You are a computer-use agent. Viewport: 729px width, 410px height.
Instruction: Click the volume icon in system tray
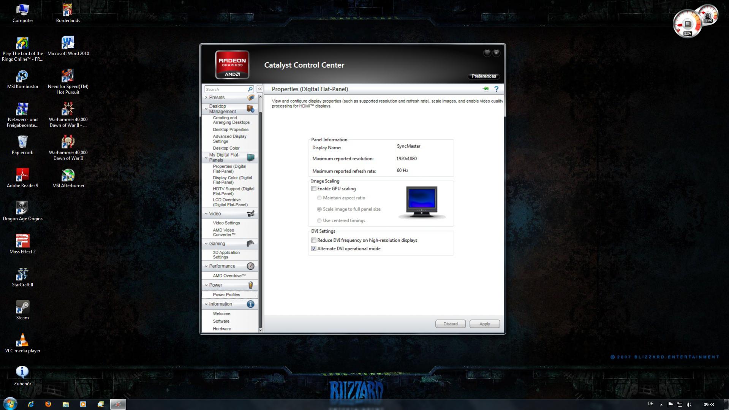[689, 404]
